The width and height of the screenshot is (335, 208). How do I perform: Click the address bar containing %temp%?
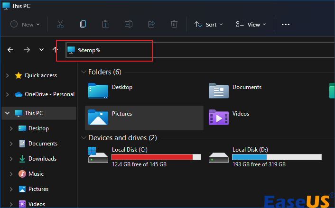[114, 50]
